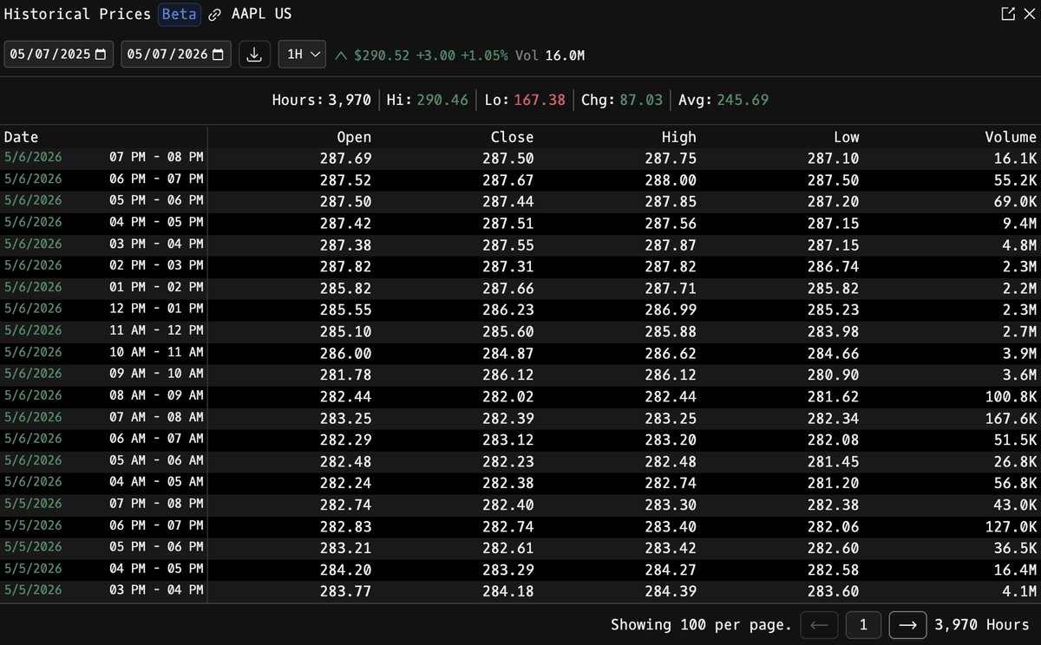1041x645 pixels.
Task: Click the Showing 100 per page text
Action: pos(701,624)
